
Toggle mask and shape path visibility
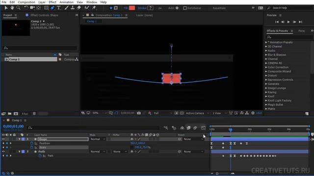116,113
